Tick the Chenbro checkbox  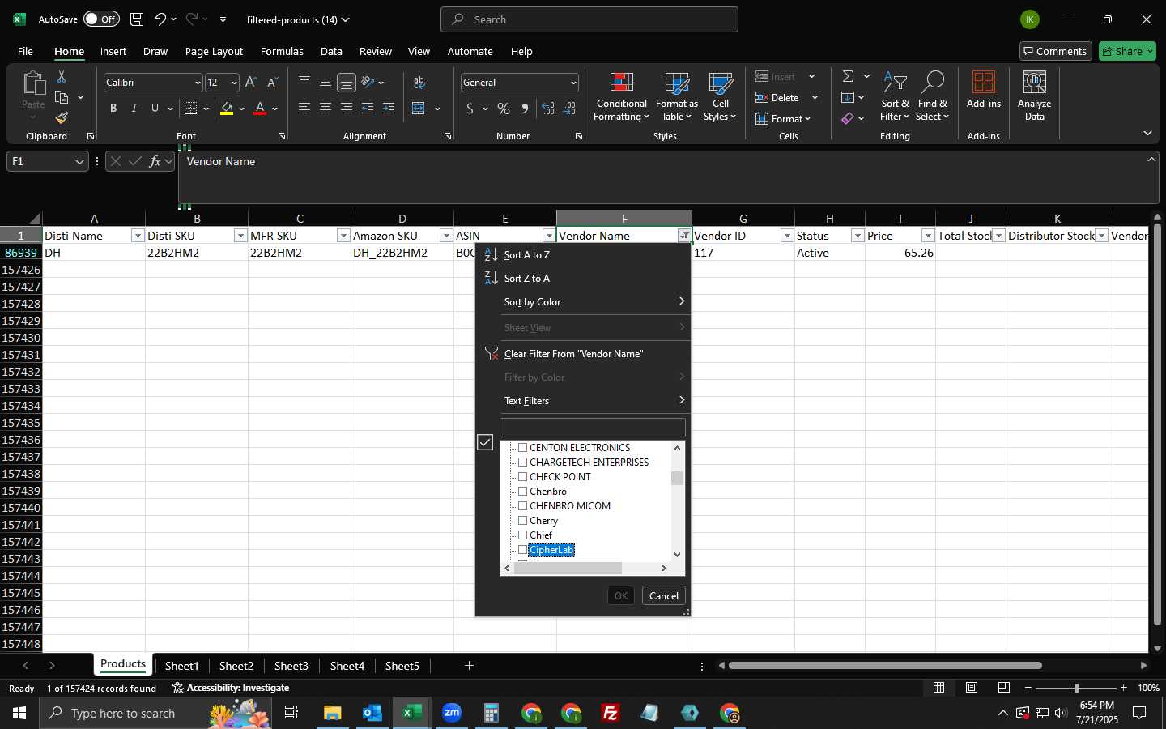(x=522, y=491)
